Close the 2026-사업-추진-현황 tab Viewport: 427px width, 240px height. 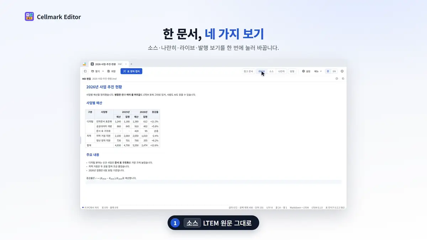coord(126,64)
